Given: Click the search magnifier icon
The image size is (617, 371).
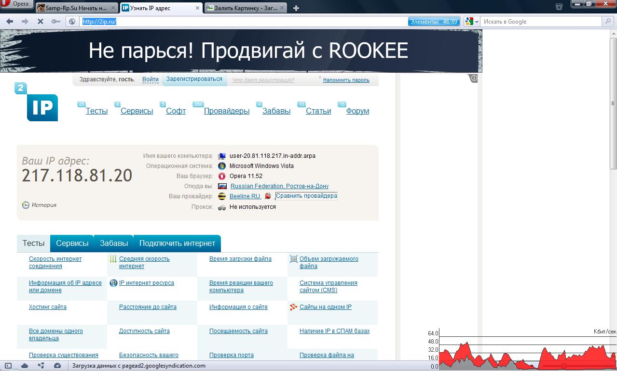Looking at the screenshot, I should (x=608, y=22).
